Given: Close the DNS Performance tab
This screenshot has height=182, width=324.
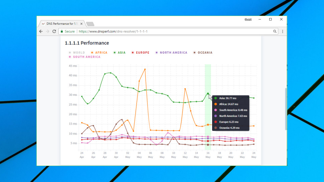Looking at the screenshot, I should pyautogui.click(x=82, y=24).
